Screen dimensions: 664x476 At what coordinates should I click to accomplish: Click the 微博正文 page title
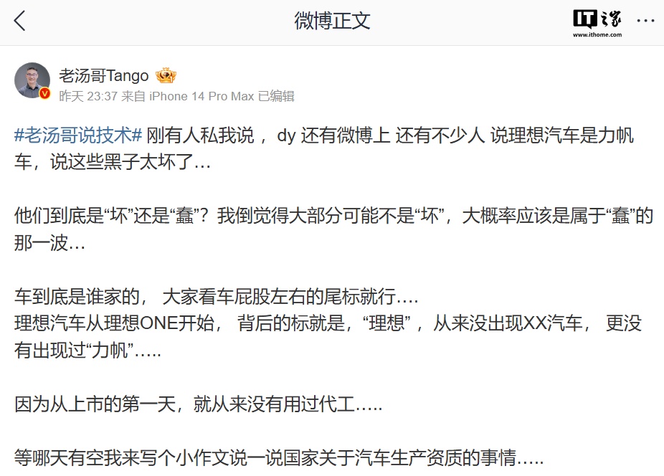coord(332,21)
